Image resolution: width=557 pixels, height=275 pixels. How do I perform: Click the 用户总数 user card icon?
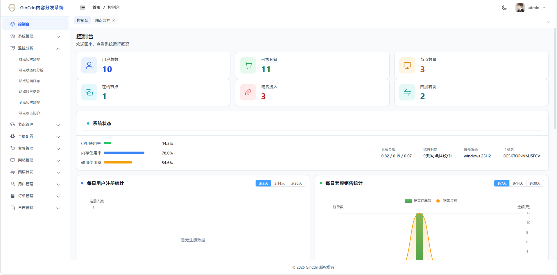tap(89, 65)
